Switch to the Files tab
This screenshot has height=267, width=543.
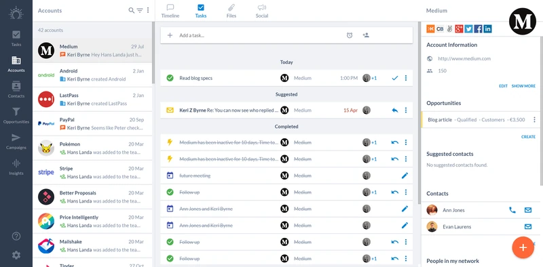tap(231, 11)
